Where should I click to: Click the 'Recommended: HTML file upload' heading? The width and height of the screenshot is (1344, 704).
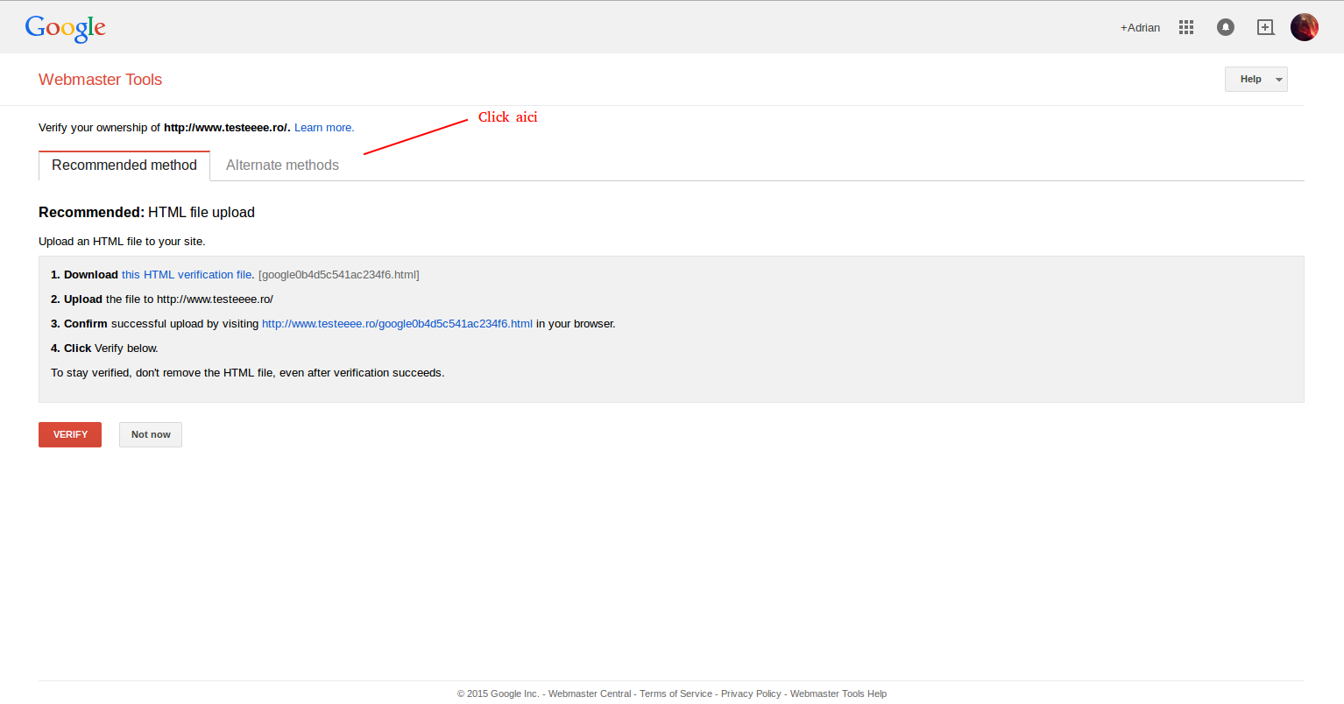(146, 212)
